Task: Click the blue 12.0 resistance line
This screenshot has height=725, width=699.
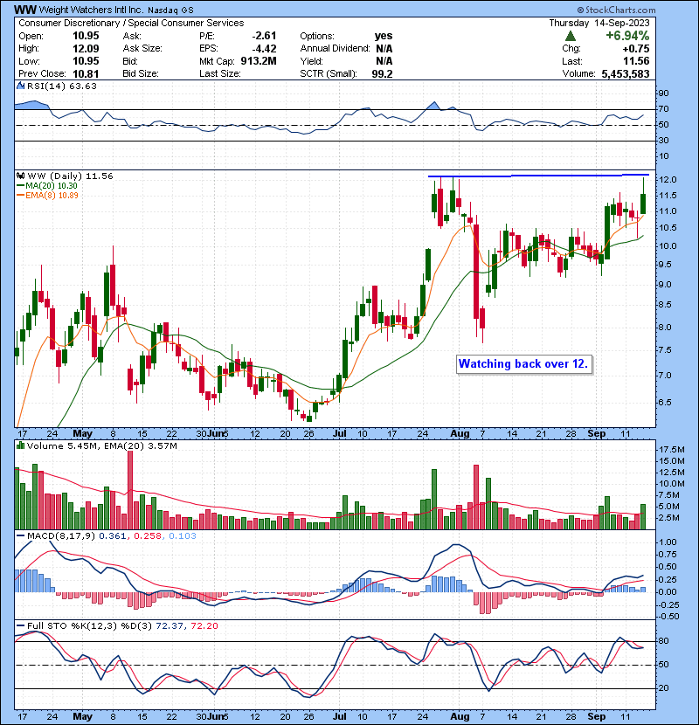Action: [x=538, y=176]
